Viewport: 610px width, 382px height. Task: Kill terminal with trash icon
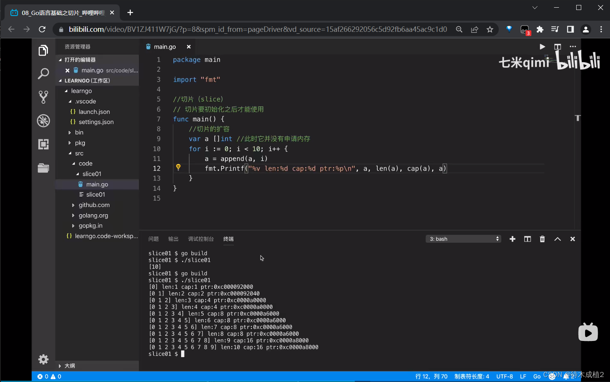click(x=542, y=239)
